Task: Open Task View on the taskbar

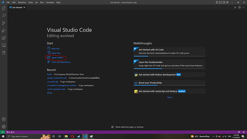Action: tap(60, 136)
